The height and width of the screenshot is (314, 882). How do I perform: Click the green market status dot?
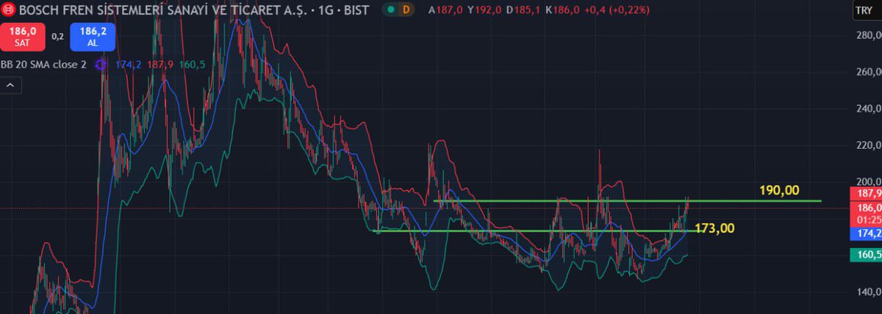[x=390, y=10]
